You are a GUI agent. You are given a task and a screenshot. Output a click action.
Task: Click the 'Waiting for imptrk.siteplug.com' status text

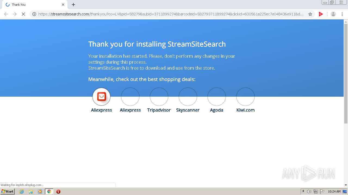click(x=22, y=185)
